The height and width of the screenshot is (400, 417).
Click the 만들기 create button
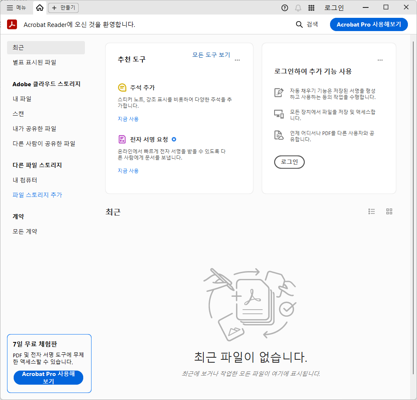click(63, 8)
